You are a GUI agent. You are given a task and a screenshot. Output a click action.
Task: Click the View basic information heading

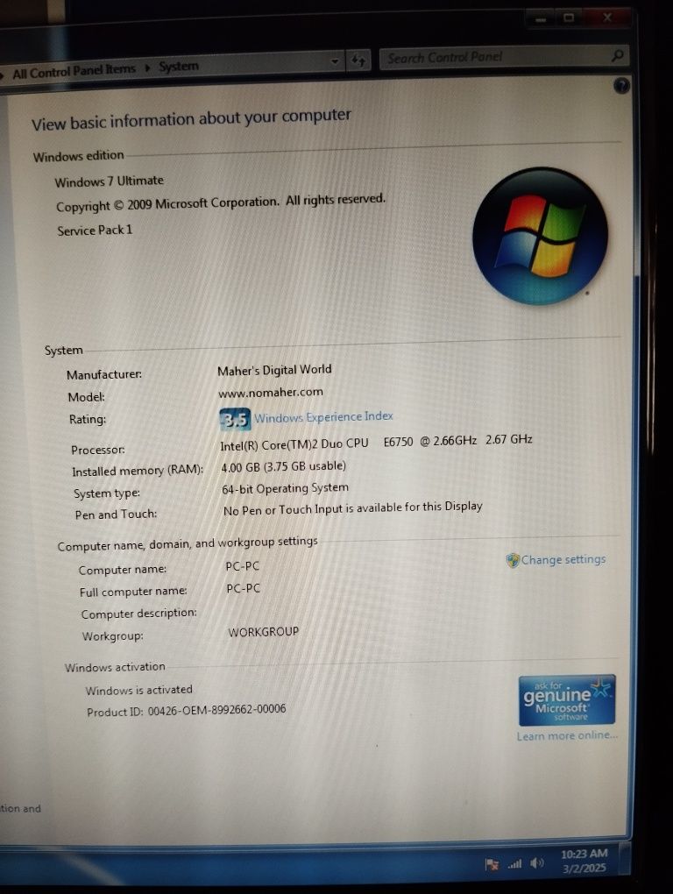[191, 119]
